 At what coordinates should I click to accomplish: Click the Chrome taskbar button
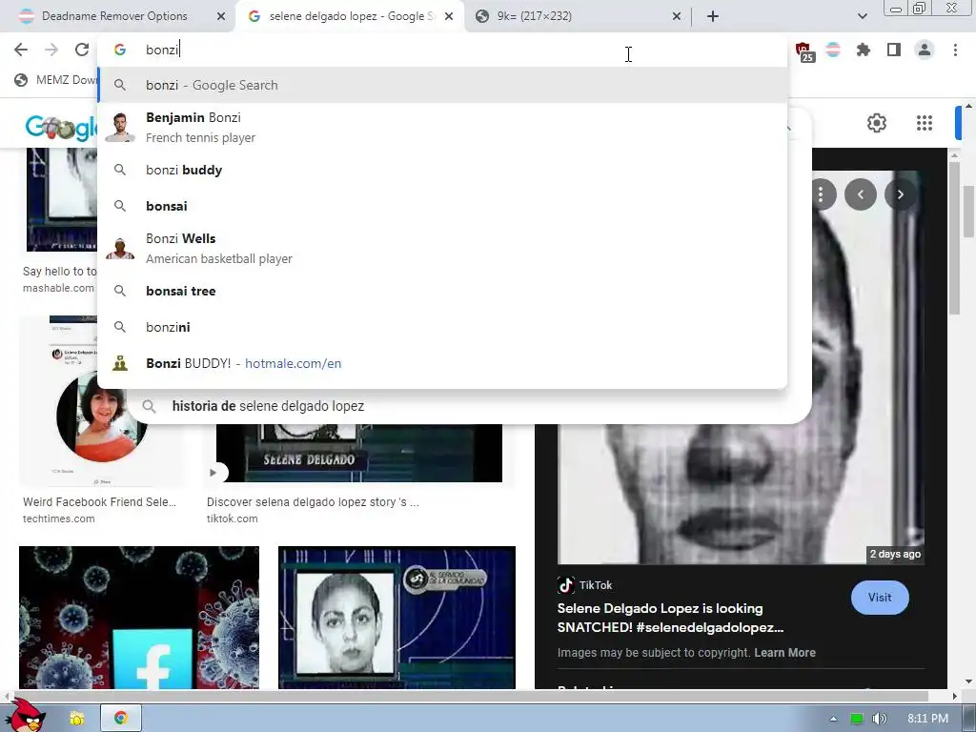click(121, 719)
